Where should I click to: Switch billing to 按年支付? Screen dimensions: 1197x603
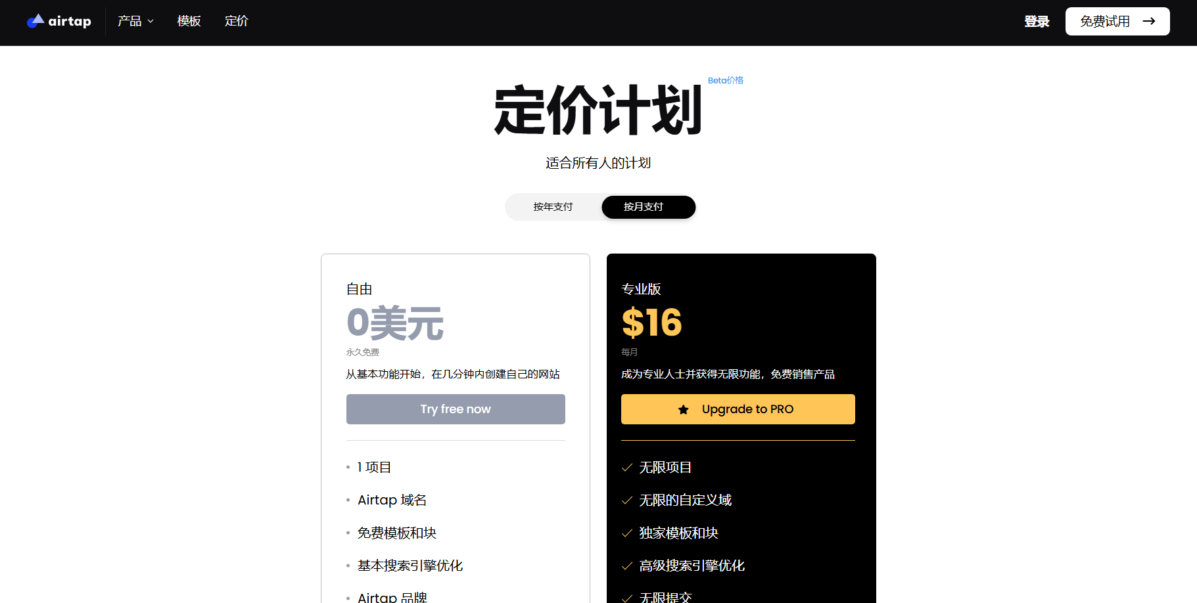(553, 207)
